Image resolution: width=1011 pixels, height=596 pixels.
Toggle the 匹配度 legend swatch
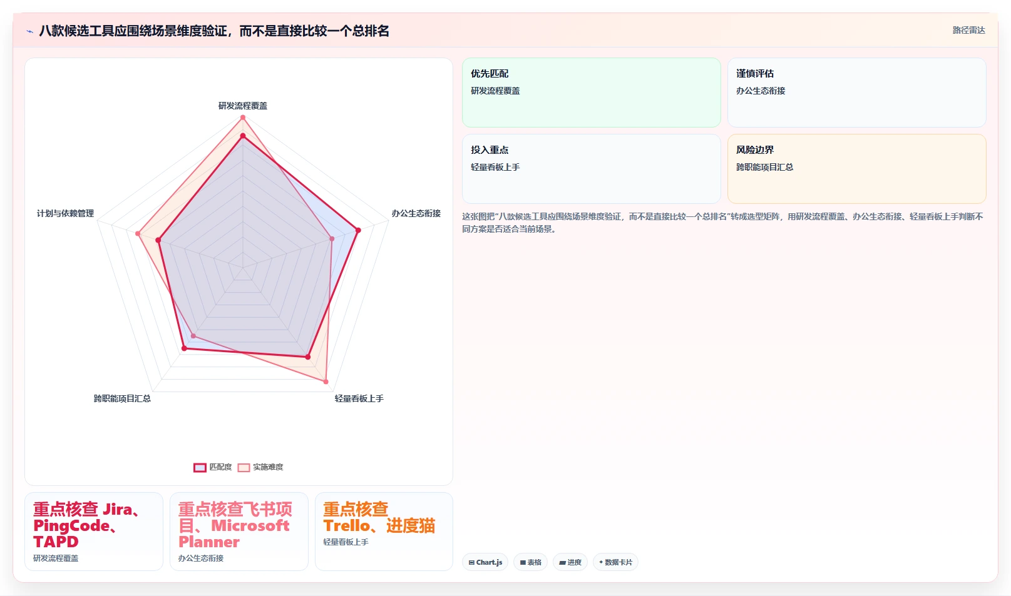click(x=200, y=467)
